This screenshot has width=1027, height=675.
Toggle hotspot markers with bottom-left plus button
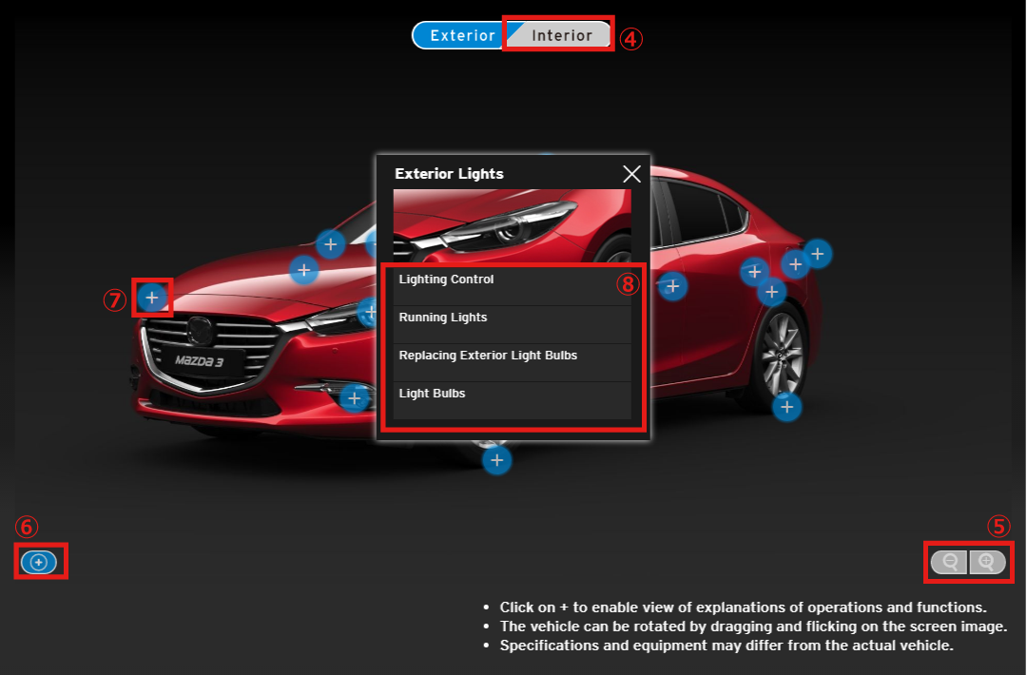tap(39, 562)
